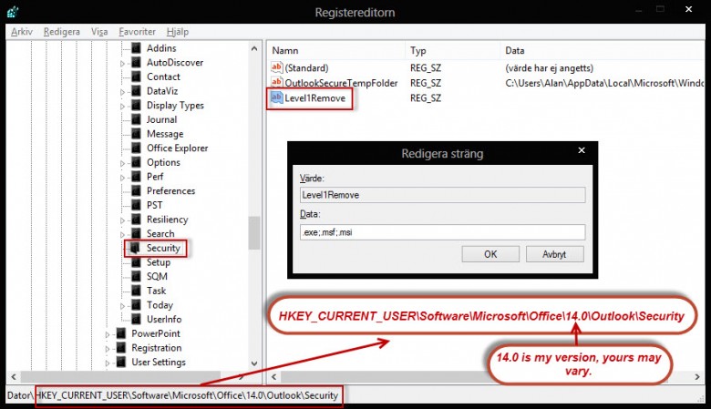Click REG_SZ type of Level1Remove row
This screenshot has height=409, width=711.
coord(426,97)
